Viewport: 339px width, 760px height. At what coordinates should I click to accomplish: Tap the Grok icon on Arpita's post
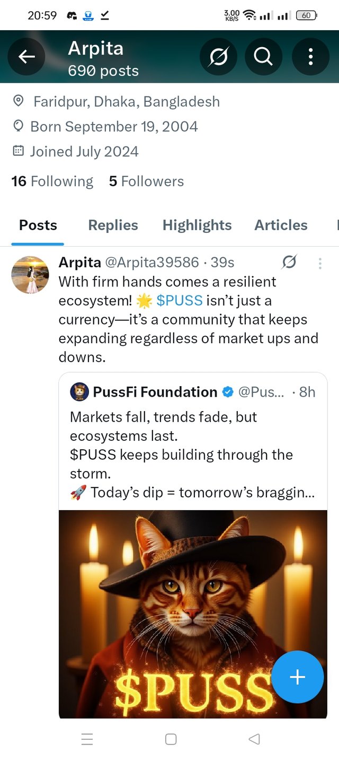click(289, 262)
